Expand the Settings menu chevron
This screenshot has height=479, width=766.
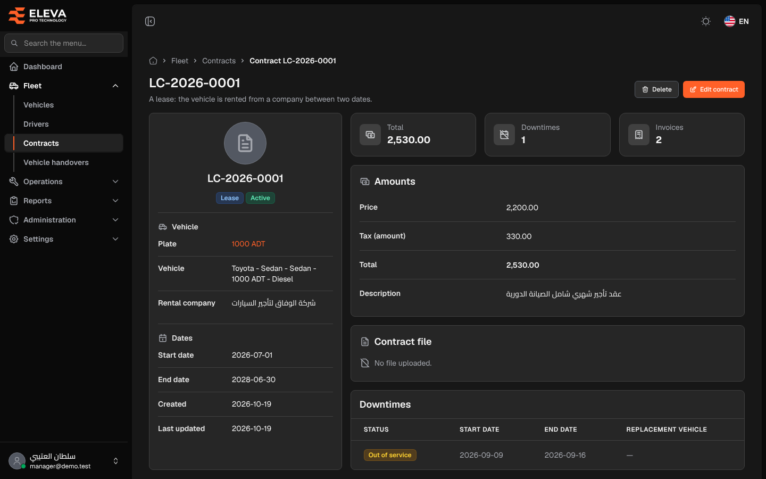[x=115, y=239]
